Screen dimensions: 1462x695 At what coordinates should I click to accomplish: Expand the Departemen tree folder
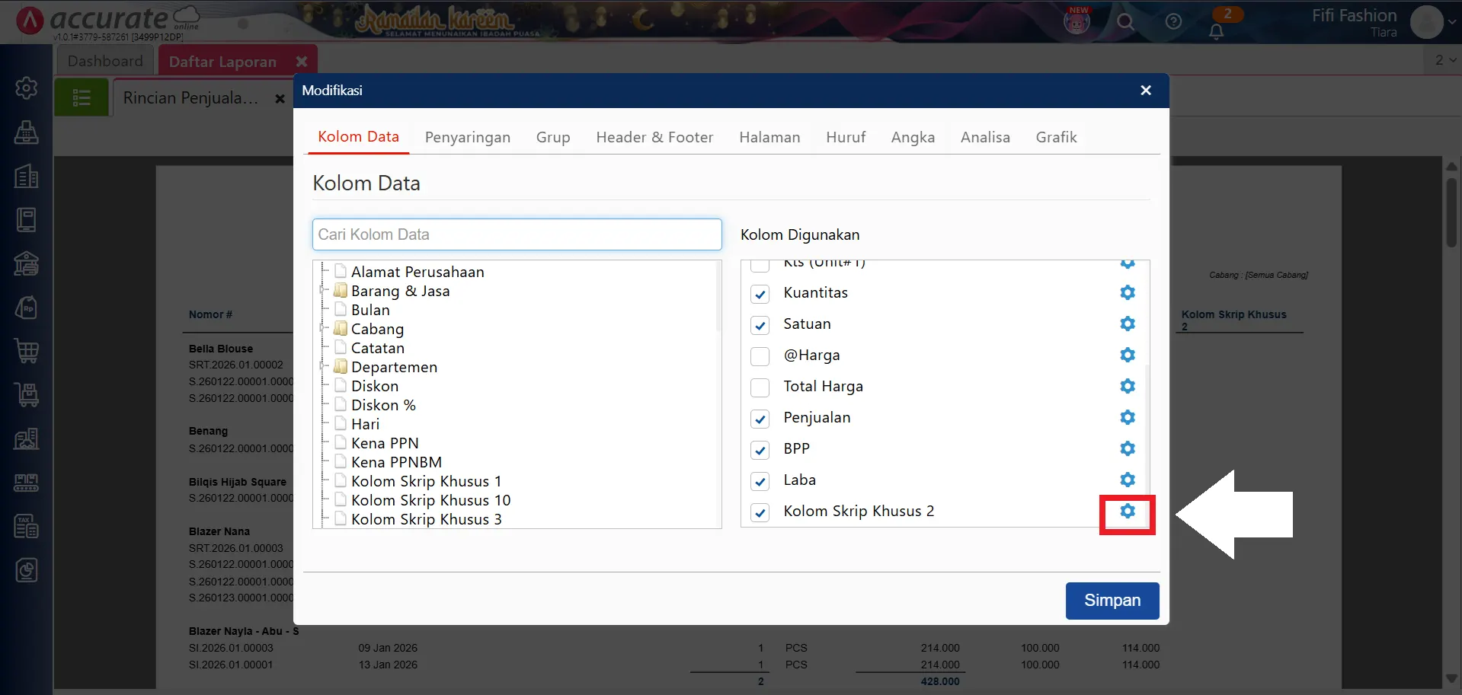[323, 367]
